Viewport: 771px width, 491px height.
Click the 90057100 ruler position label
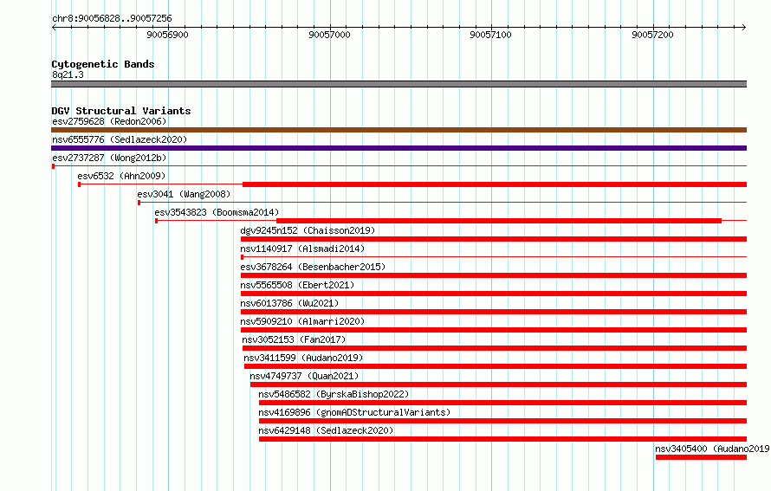(490, 35)
